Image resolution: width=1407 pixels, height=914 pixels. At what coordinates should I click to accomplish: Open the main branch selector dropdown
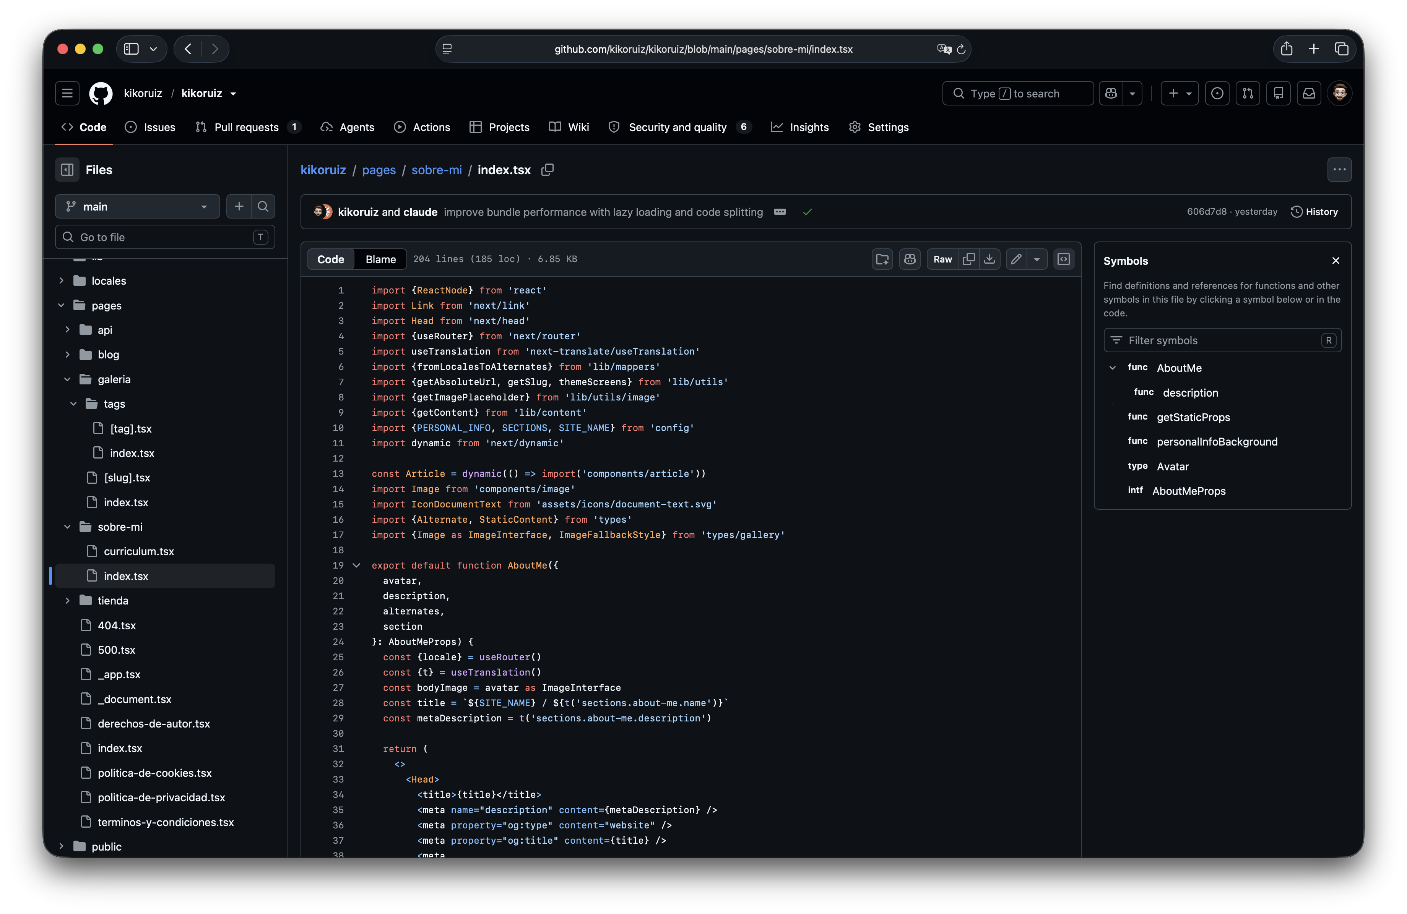[x=137, y=206]
